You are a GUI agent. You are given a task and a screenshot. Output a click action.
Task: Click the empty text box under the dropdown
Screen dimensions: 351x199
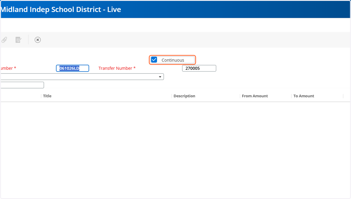(22, 85)
